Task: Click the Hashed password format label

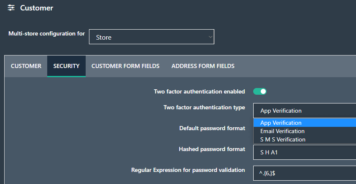Action: [x=212, y=149]
